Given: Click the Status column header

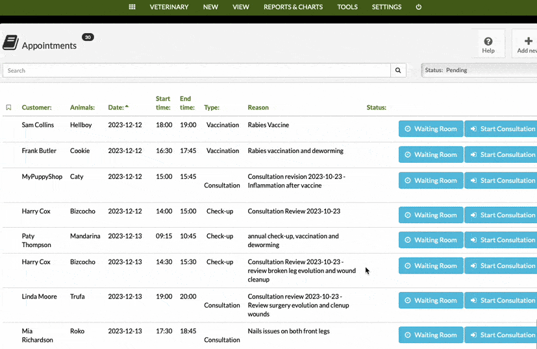Looking at the screenshot, I should click(x=376, y=108).
